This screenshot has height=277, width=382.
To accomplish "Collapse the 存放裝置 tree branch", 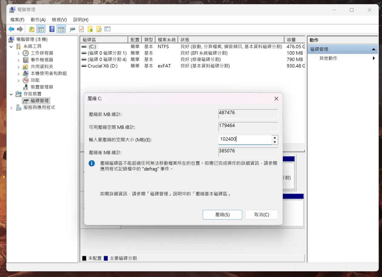I will (11, 94).
